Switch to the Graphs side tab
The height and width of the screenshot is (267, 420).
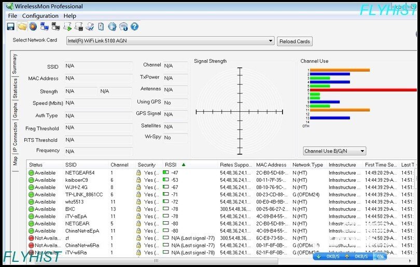tap(15, 110)
